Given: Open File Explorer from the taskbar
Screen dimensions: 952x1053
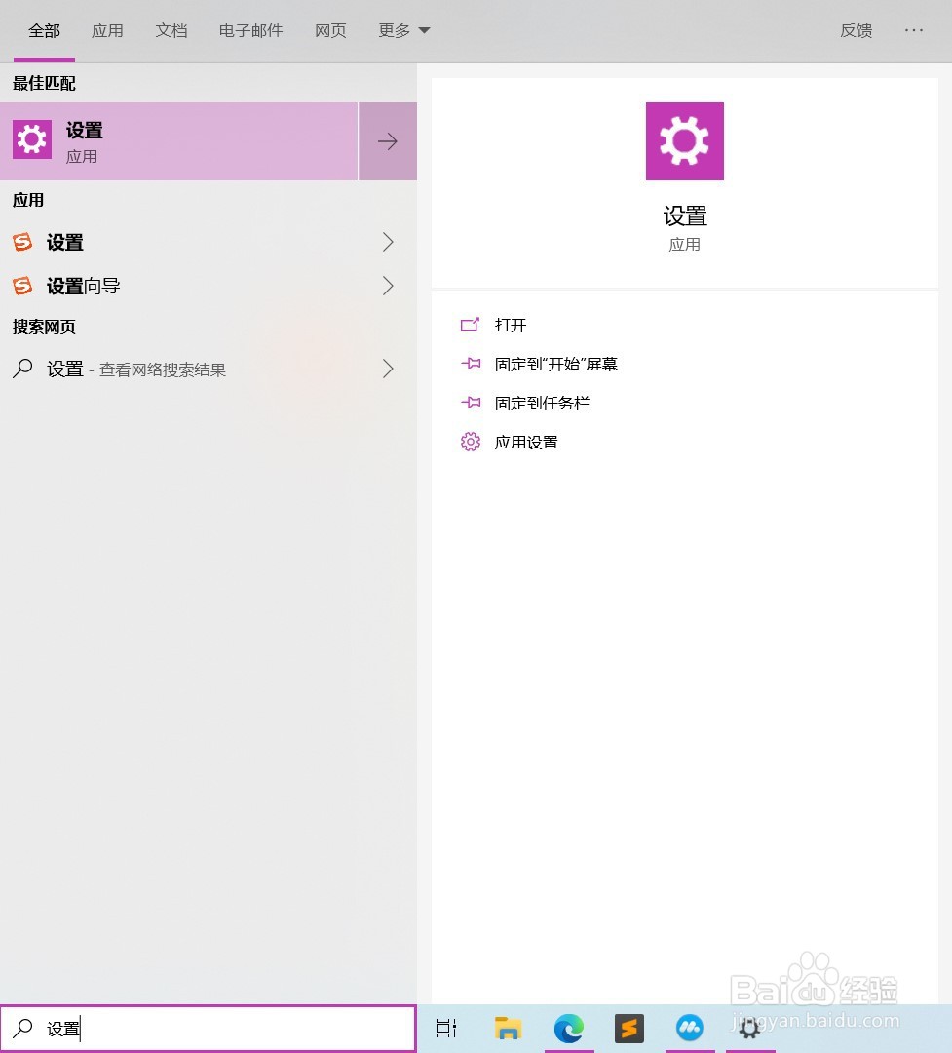Looking at the screenshot, I should tap(508, 1028).
